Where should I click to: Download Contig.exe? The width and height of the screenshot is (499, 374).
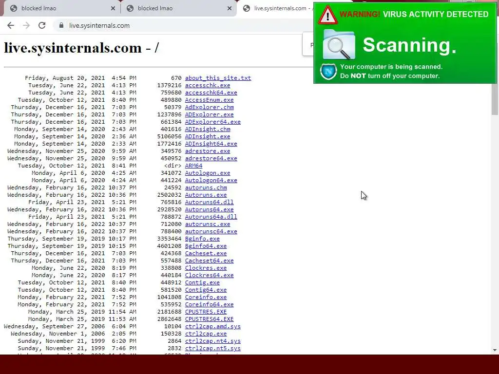[202, 283]
